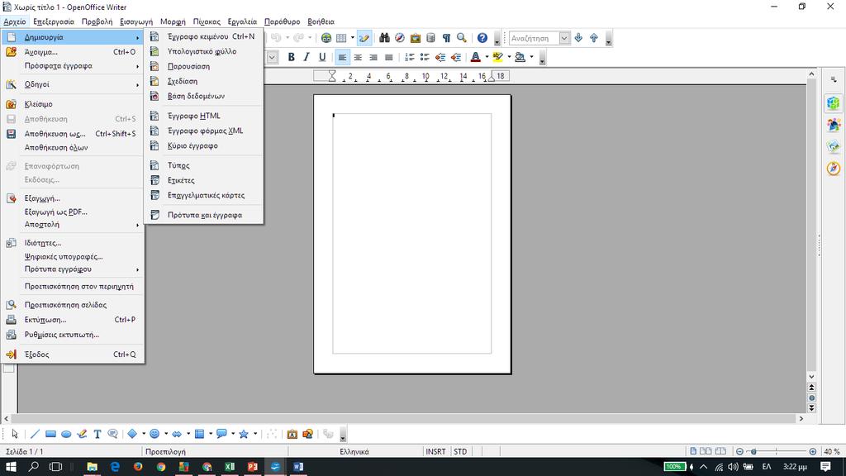The width and height of the screenshot is (846, 476).
Task: Toggle Align Left paragraph alignment
Action: click(342, 57)
